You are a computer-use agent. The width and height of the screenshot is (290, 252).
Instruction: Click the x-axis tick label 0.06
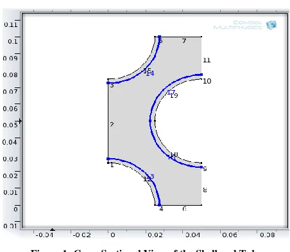click(x=230, y=235)
